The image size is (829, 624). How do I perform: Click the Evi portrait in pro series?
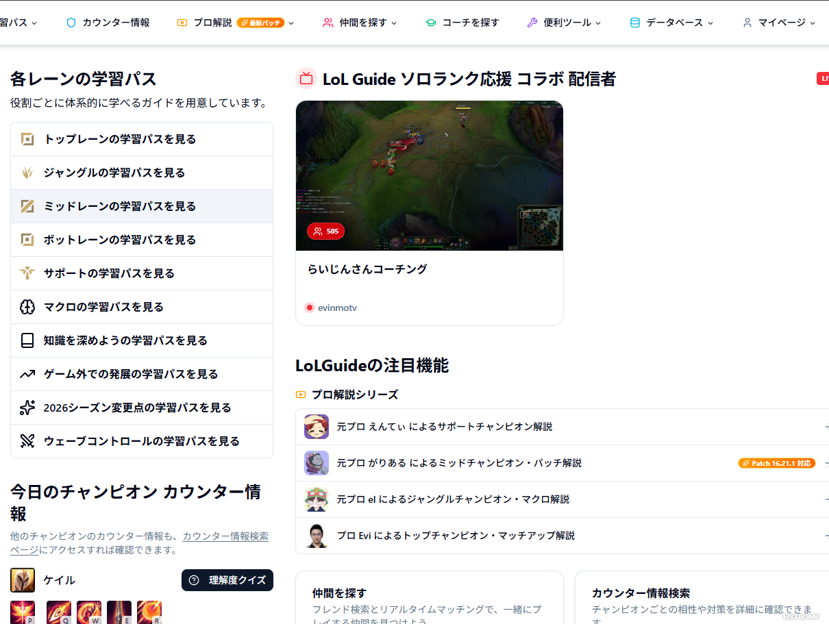pyautogui.click(x=317, y=536)
